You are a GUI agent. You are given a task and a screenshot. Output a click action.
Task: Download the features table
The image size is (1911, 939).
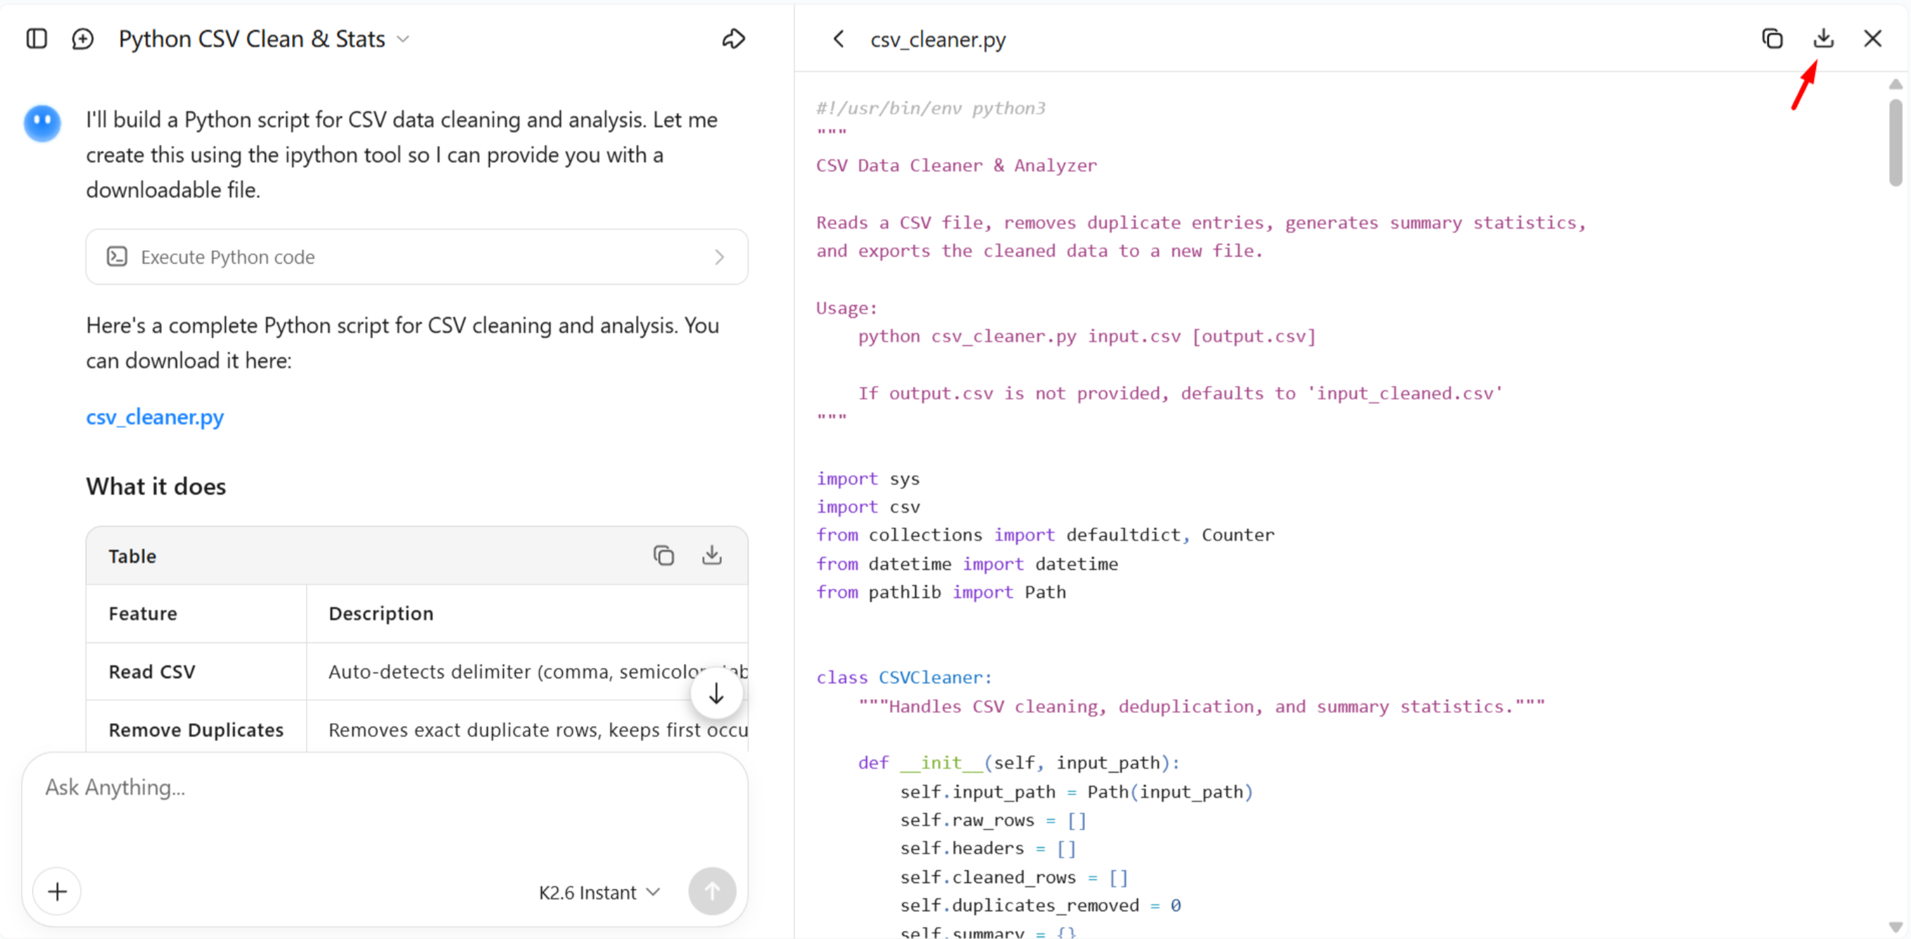coord(711,555)
